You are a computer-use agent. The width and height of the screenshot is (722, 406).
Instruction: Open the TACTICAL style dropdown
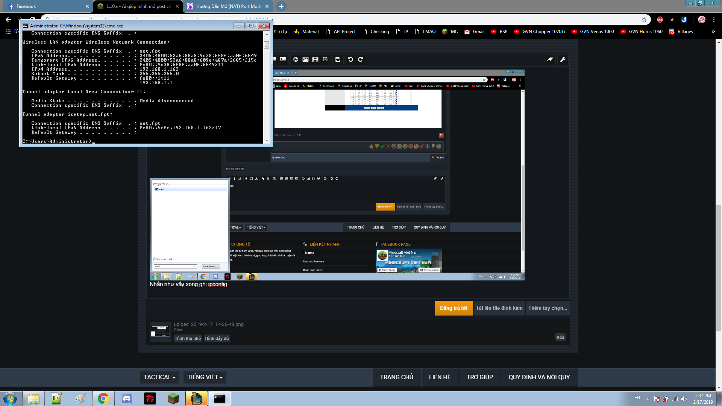(159, 377)
